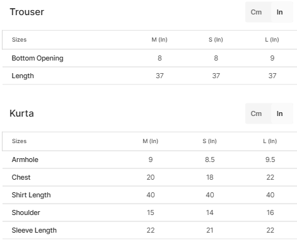
Task: Click the M (In) header in Trouser table
Action: [x=160, y=40]
